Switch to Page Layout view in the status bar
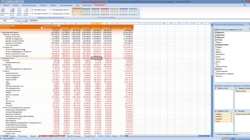This screenshot has width=250, height=140. pyautogui.click(x=227, y=138)
